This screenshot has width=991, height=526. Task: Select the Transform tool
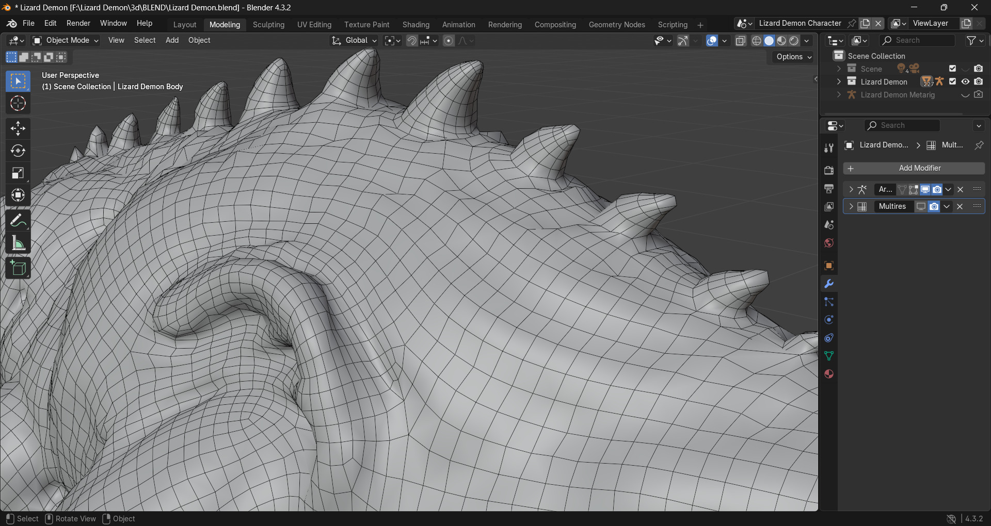click(18, 195)
